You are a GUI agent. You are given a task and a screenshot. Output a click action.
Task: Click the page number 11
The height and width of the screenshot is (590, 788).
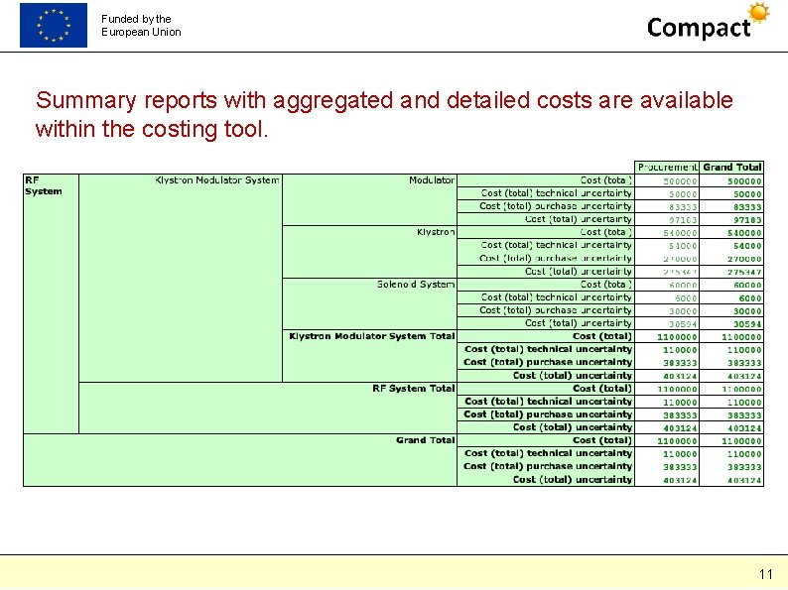coord(766,574)
